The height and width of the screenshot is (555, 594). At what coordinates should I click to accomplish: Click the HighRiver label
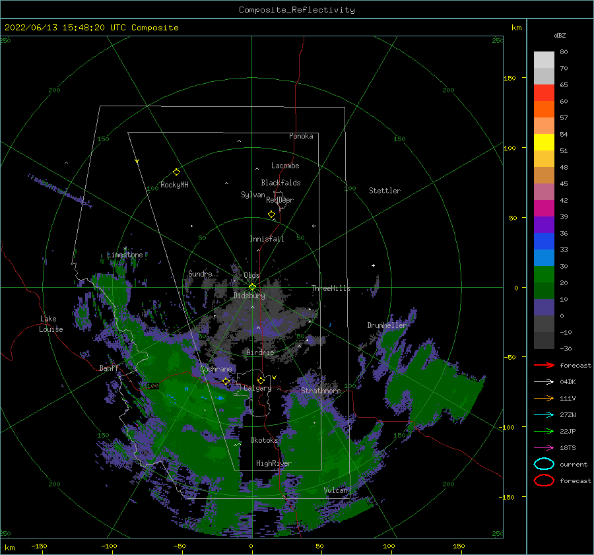(273, 463)
